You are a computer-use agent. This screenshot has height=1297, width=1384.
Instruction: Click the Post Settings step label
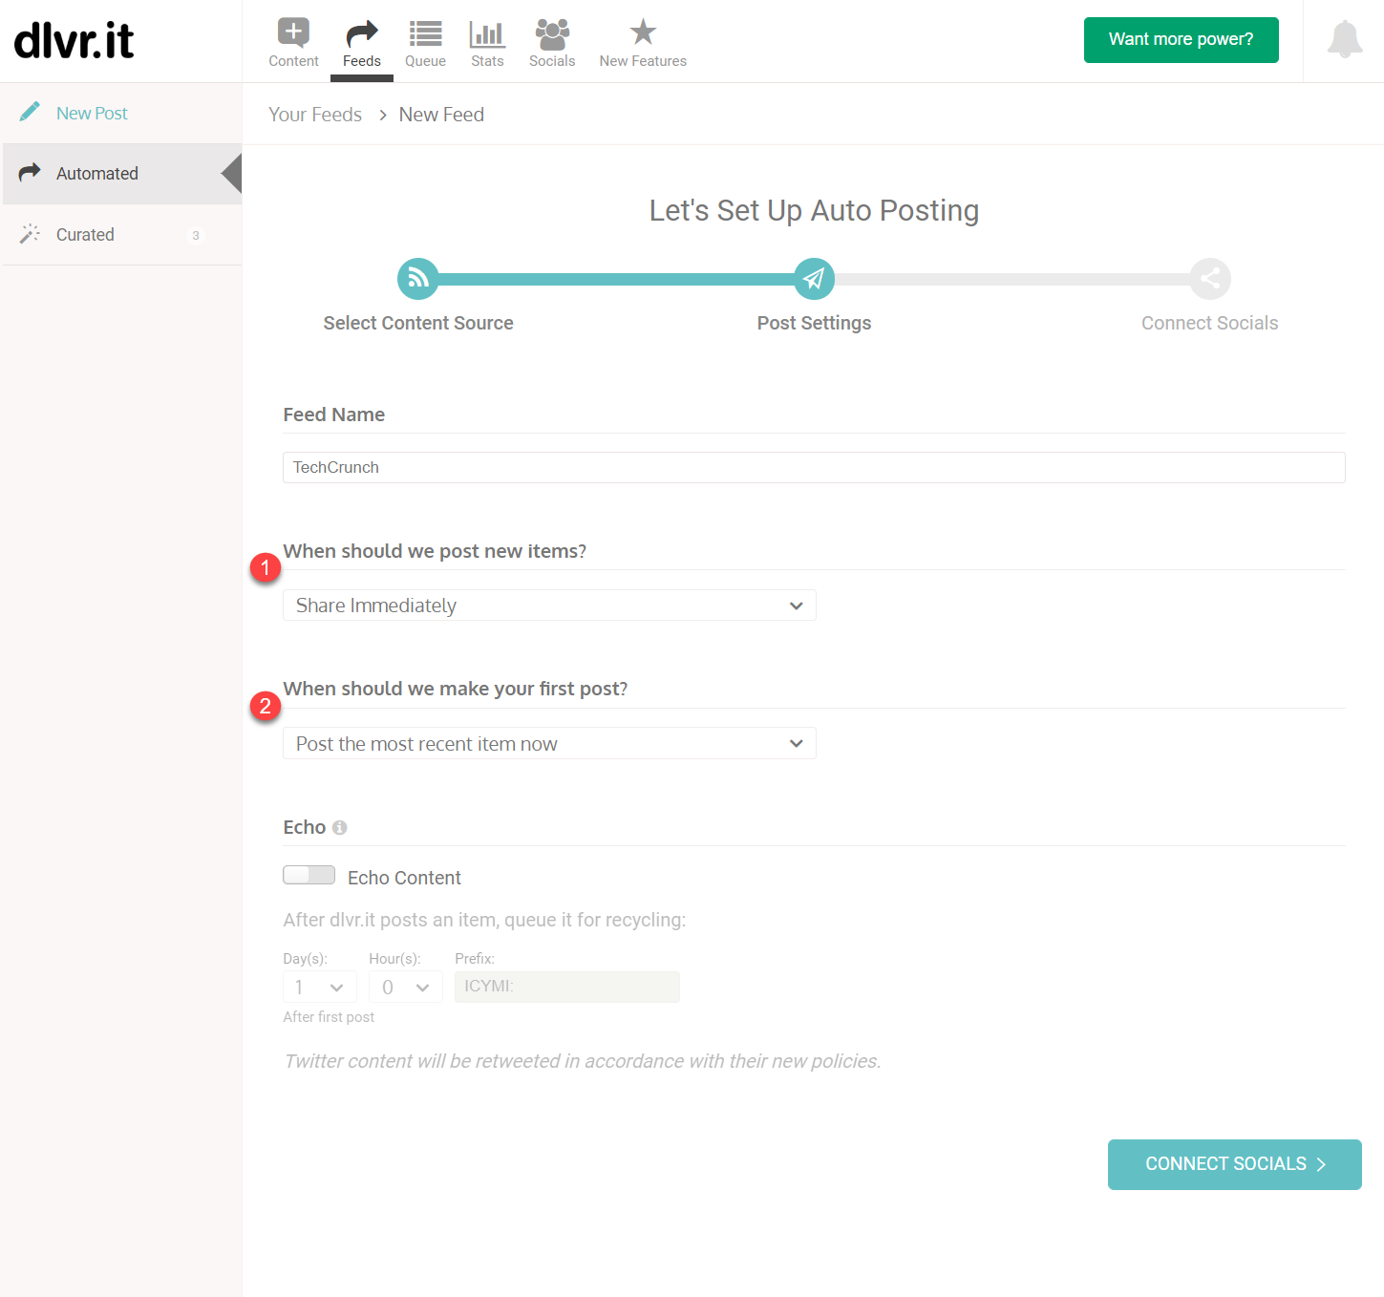[814, 323]
